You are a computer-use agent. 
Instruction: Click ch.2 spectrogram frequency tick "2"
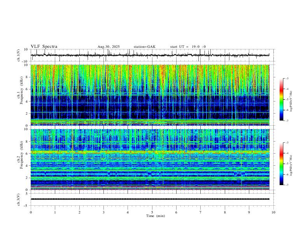(27, 178)
